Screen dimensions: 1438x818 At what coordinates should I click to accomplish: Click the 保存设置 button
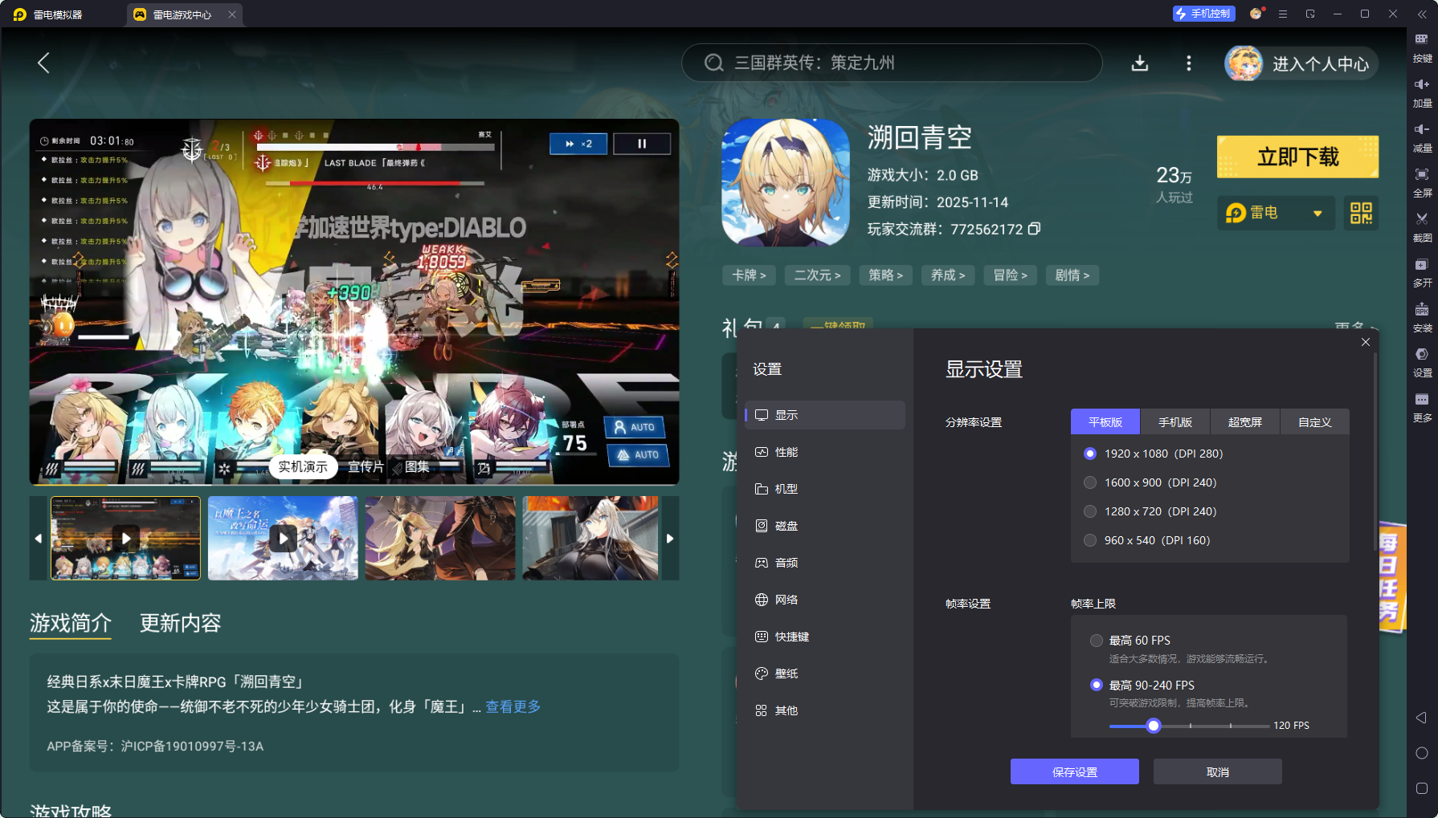coord(1075,771)
